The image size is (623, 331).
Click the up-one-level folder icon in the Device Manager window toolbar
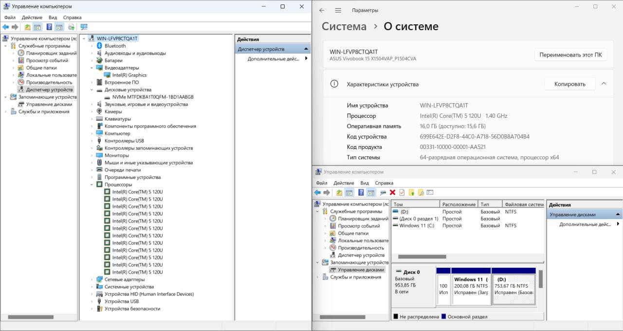27,27
